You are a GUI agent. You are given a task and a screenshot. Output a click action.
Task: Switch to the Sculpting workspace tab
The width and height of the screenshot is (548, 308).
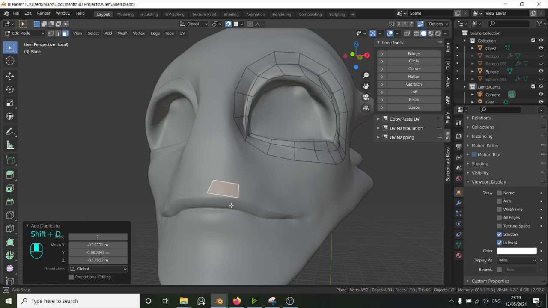coord(149,14)
